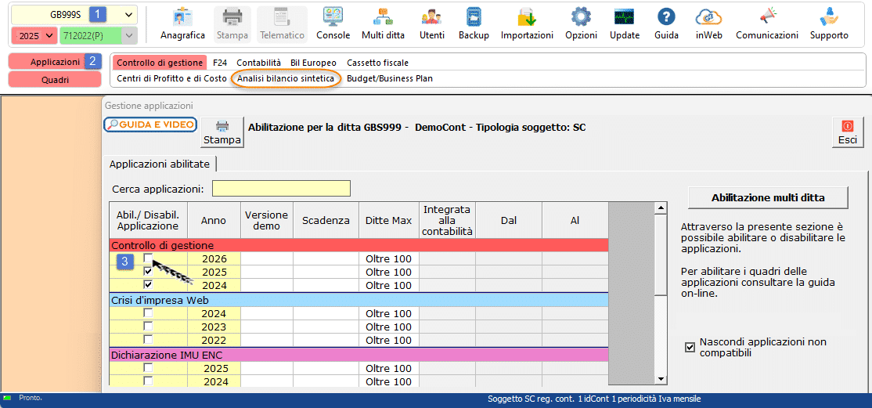
Task: Open GUIDA E VIDEO link
Action: (151, 125)
